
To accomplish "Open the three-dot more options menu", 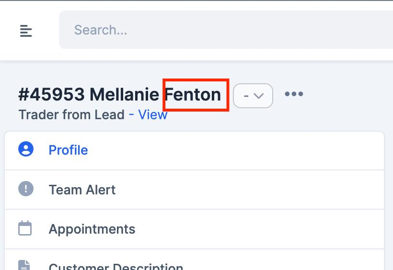I will [294, 94].
